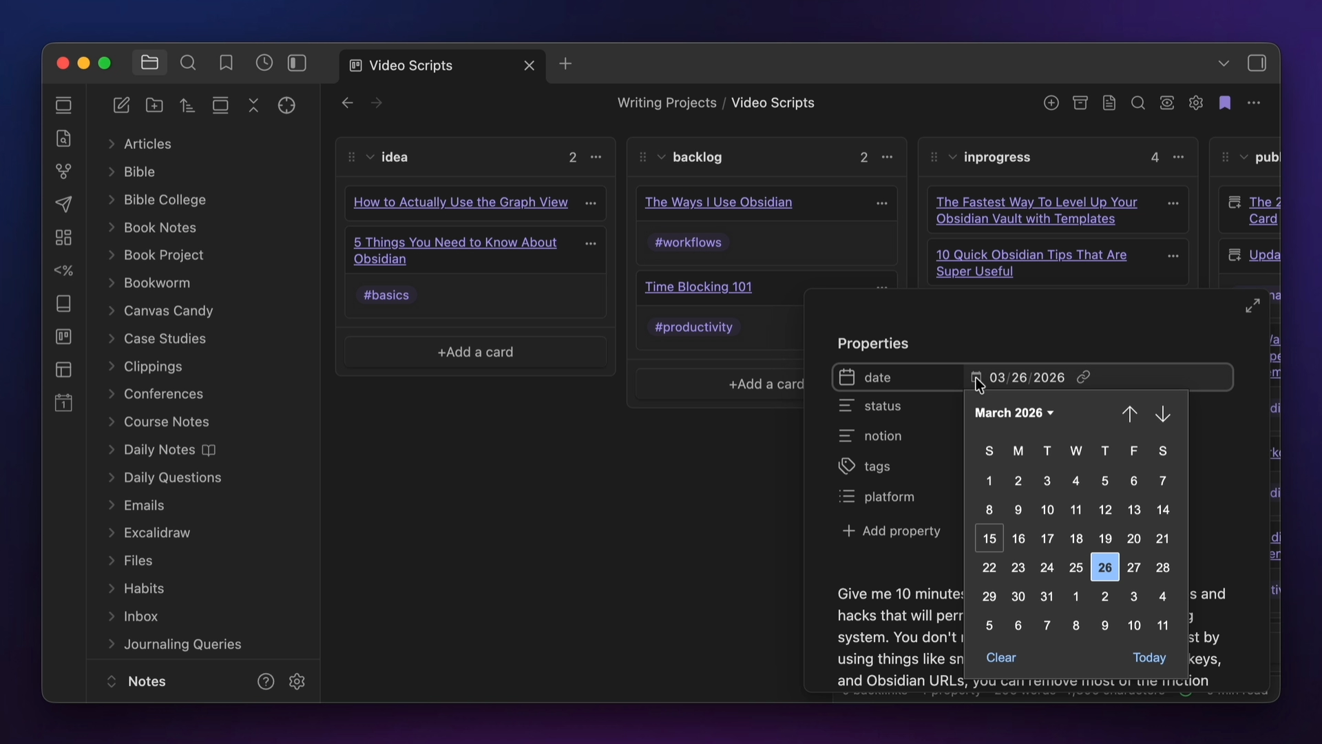This screenshot has height=744, width=1322.
Task: Create a new folder icon
Action: click(x=155, y=105)
